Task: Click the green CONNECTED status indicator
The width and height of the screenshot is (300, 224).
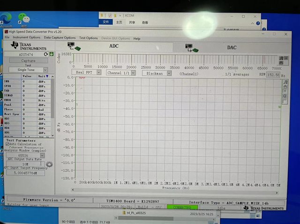Action: 182,207
